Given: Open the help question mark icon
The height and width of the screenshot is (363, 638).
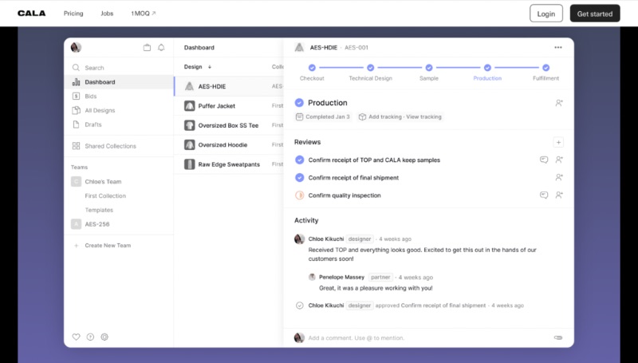Looking at the screenshot, I should [90, 337].
